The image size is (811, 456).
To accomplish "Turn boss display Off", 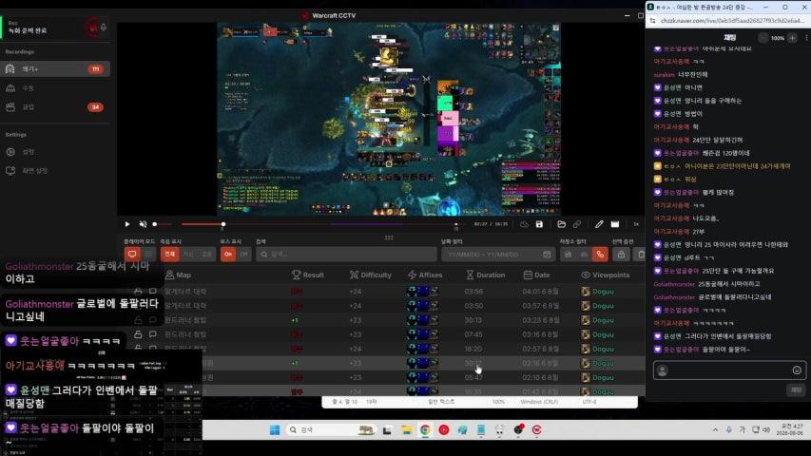I will (243, 254).
